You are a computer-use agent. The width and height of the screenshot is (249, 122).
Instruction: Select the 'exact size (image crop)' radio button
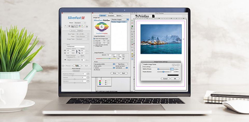click(94, 39)
